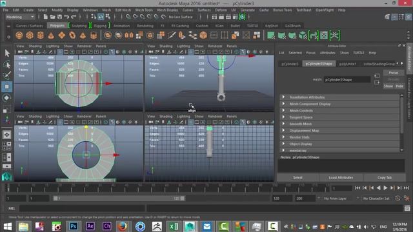Activate the Multi-Cut knife shelf icon
This screenshot has width=413, height=232.
172,35
